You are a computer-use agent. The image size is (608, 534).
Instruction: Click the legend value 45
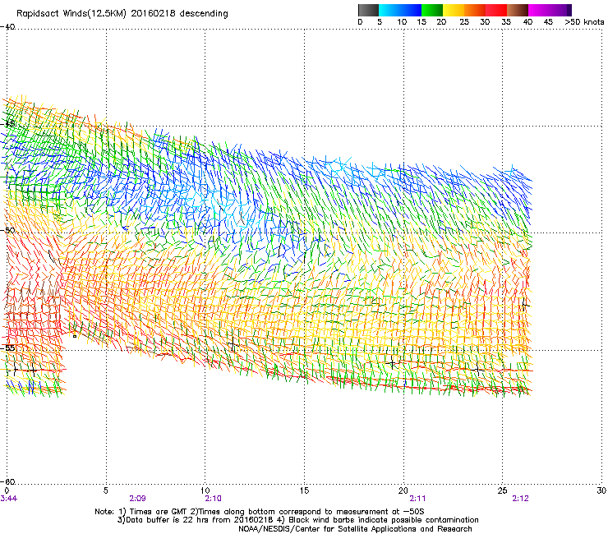[548, 22]
